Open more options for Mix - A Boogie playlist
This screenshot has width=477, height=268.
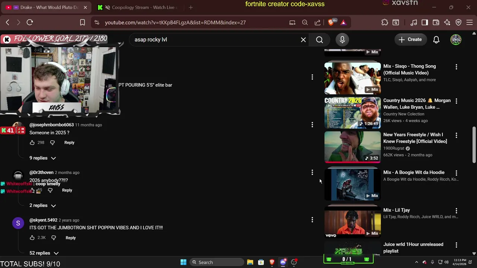click(456, 173)
